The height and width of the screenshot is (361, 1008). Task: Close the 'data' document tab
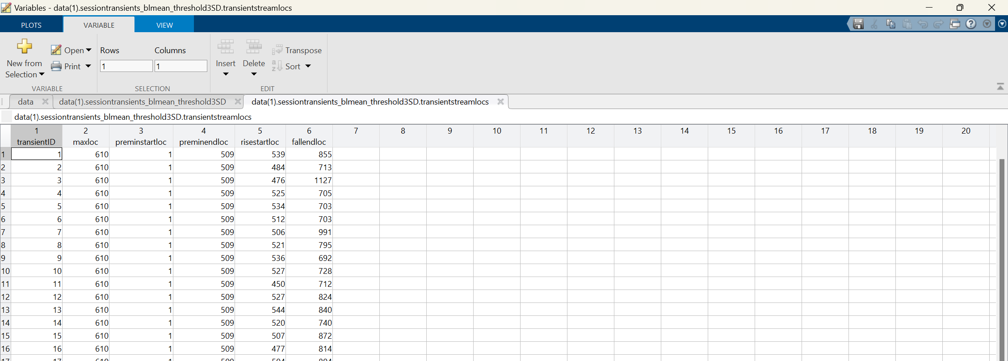coord(45,102)
